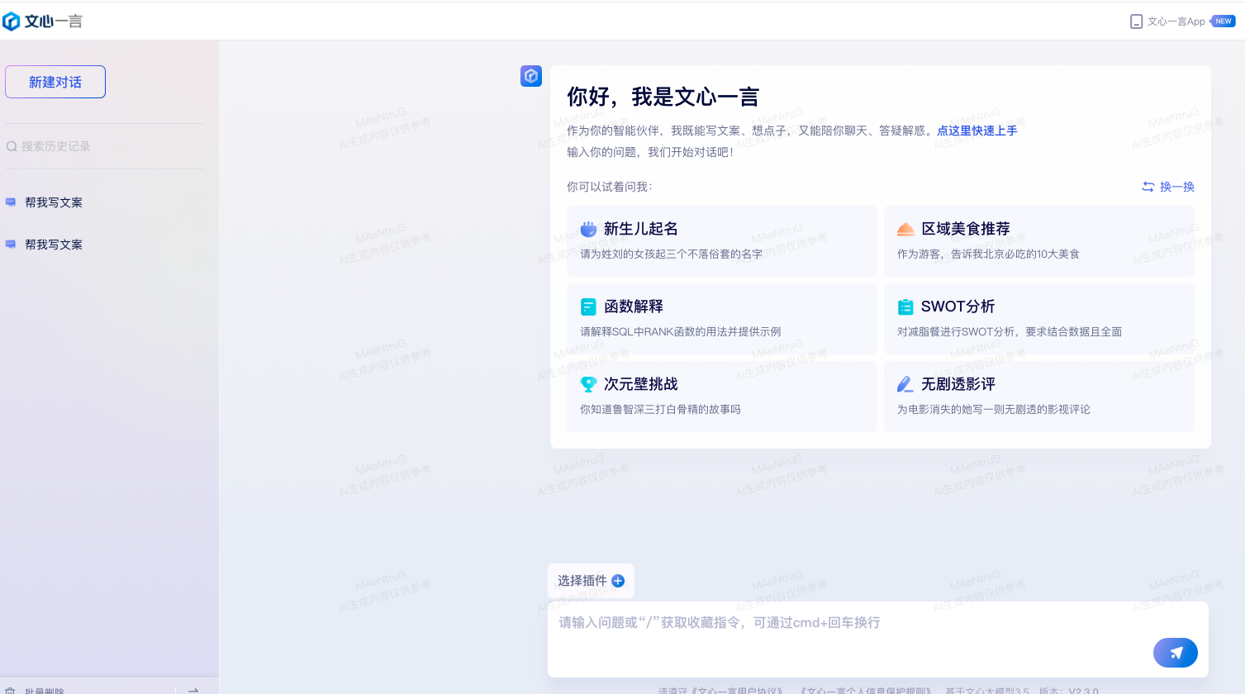Focus the 搜索历史记录 search field

tap(104, 146)
